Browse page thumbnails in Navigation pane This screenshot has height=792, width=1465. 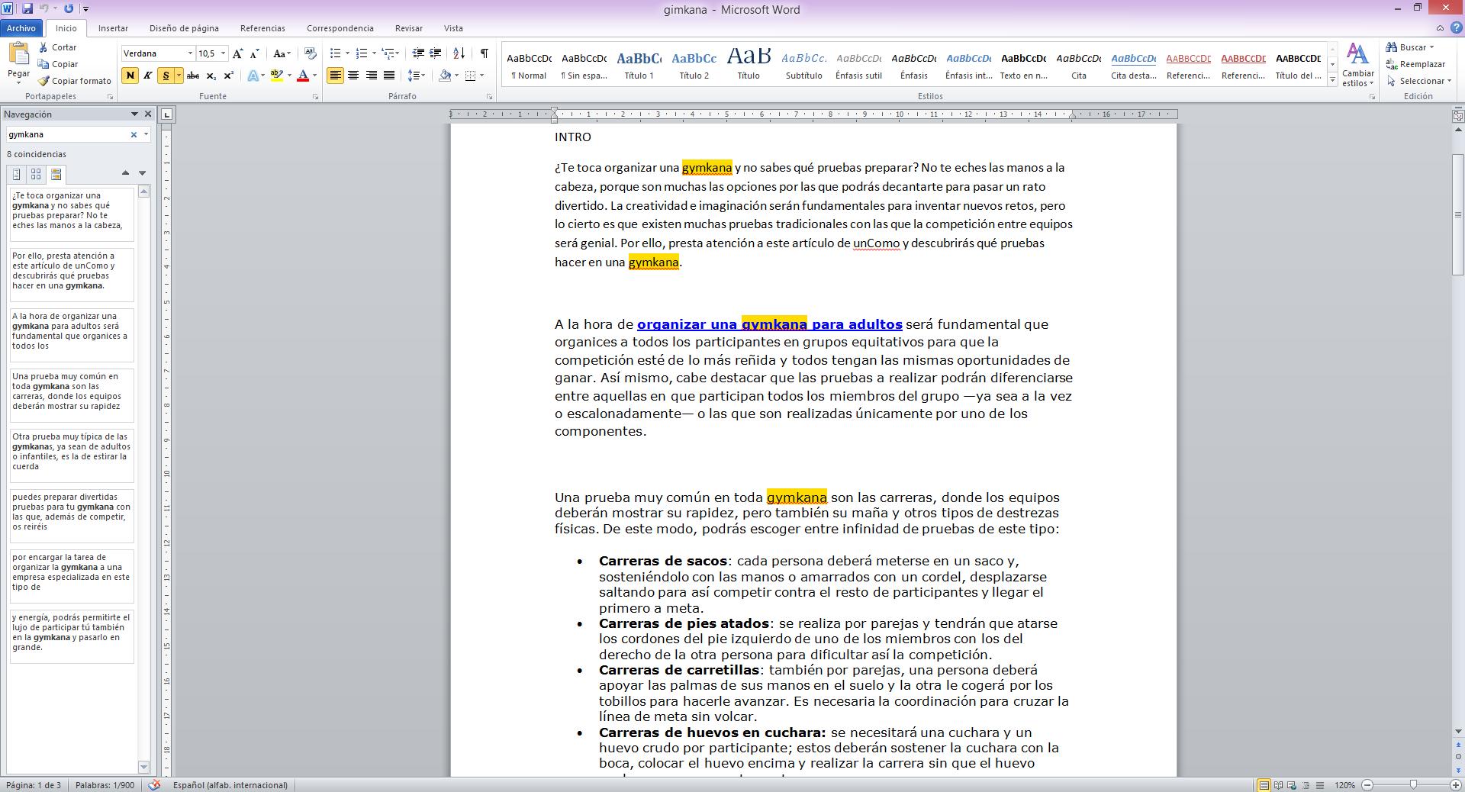pos(36,175)
